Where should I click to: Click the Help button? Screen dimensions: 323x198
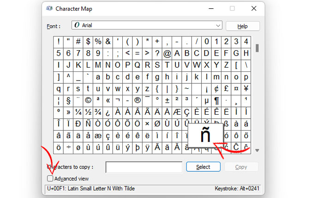pyautogui.click(x=242, y=26)
